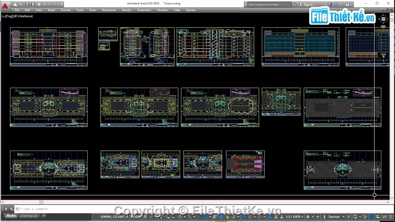395x222 pixels.
Task: Click the help question mark icon
Action: coord(347,4)
